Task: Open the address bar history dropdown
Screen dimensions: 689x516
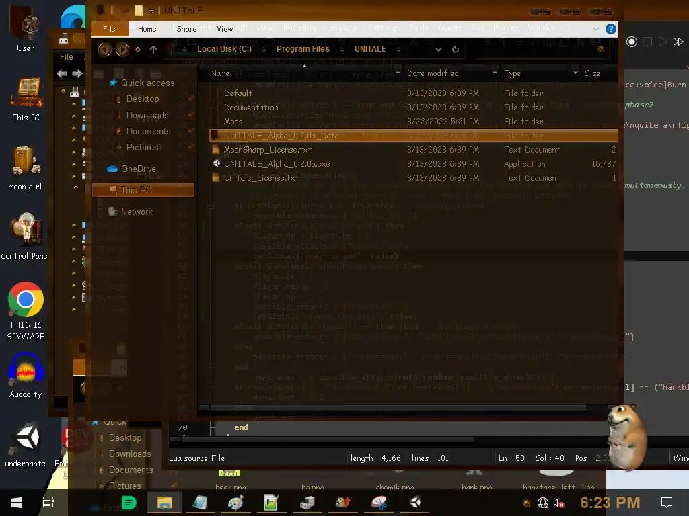Action: pyautogui.click(x=438, y=50)
